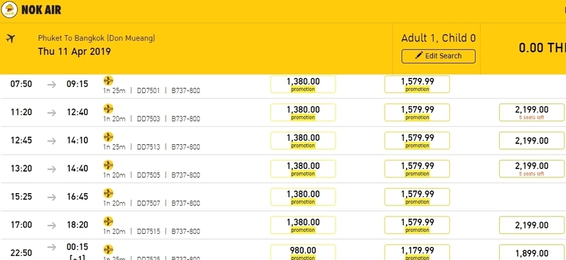566x260 pixels.
Task: Choose 2,199.00 fare with 5 seats left at 13:20
Action: pyautogui.click(x=531, y=169)
